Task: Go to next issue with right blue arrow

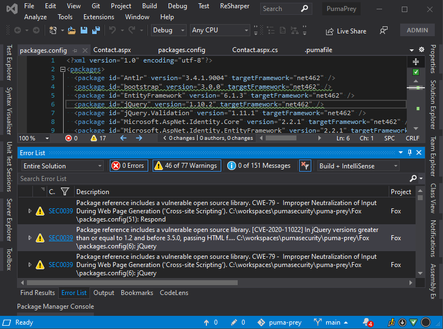Action: pos(139,138)
